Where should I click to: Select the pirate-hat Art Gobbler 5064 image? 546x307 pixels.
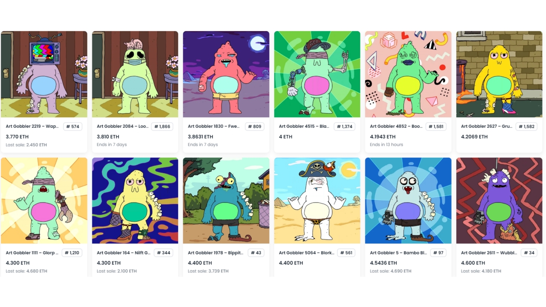317,200
